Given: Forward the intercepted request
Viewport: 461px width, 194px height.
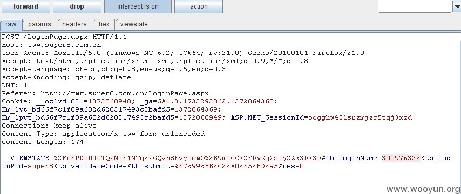Looking at the screenshot, I should tap(26, 6).
